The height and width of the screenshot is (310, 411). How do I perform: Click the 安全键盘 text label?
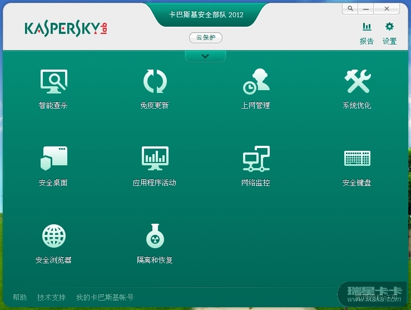pyautogui.click(x=357, y=183)
